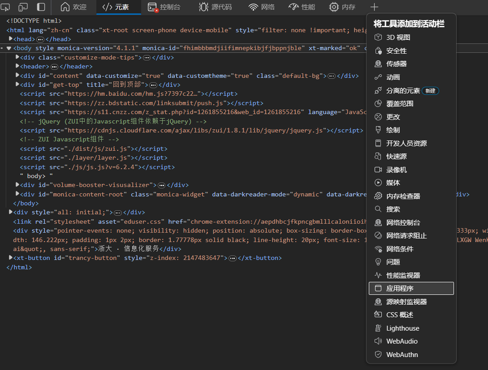
Task: Open Lighthouse from the tools menu
Action: pyautogui.click(x=411, y=328)
